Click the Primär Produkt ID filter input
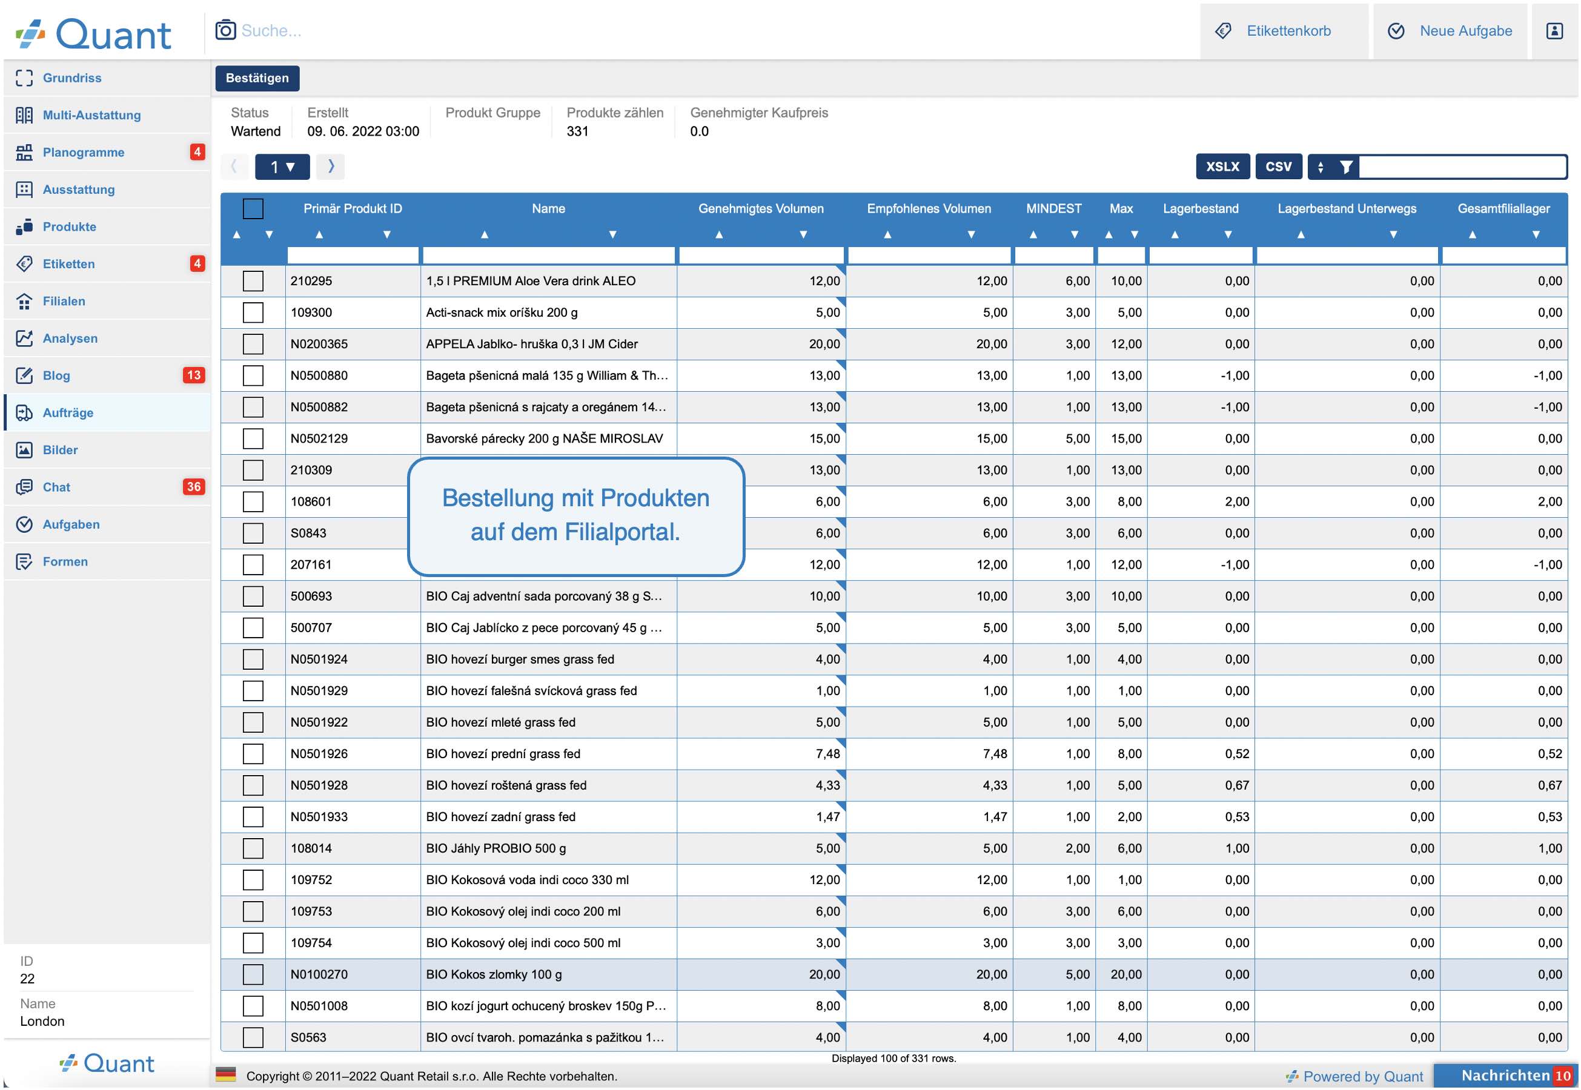Screen dimensions: 1581x1090 tap(353, 256)
